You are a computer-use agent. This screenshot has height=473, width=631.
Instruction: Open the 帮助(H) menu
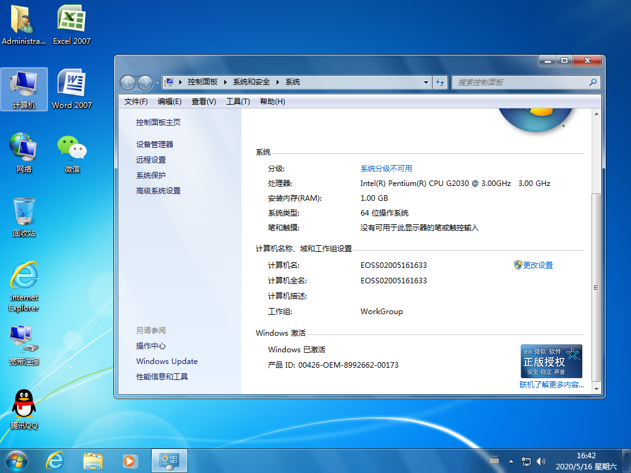272,102
